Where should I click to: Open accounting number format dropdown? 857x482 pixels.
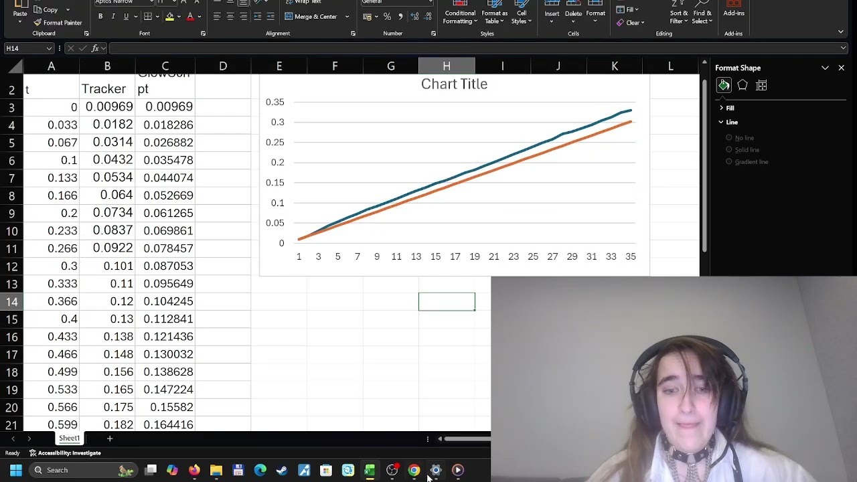point(376,16)
